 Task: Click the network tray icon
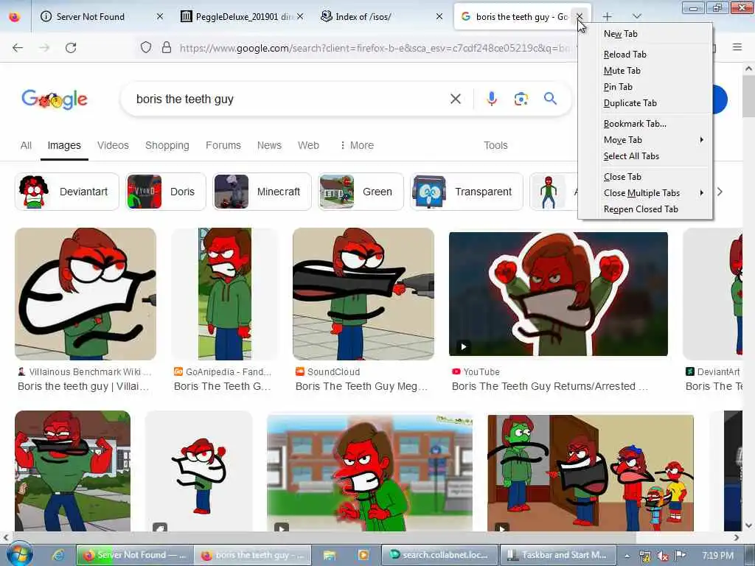(x=644, y=556)
